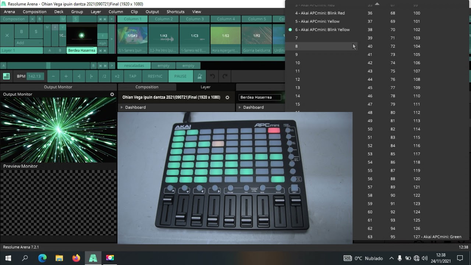Choose '4 - Akai APCmini: Blink Red' option

[x=320, y=13]
